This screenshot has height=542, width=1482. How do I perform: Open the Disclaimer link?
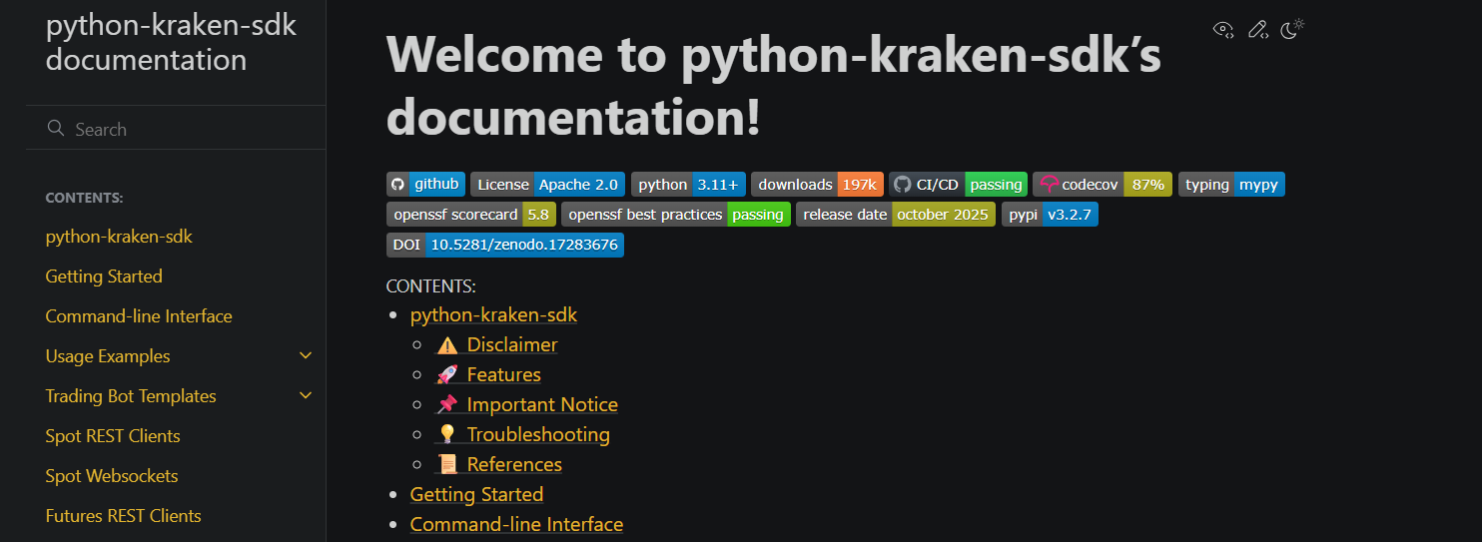point(497,344)
